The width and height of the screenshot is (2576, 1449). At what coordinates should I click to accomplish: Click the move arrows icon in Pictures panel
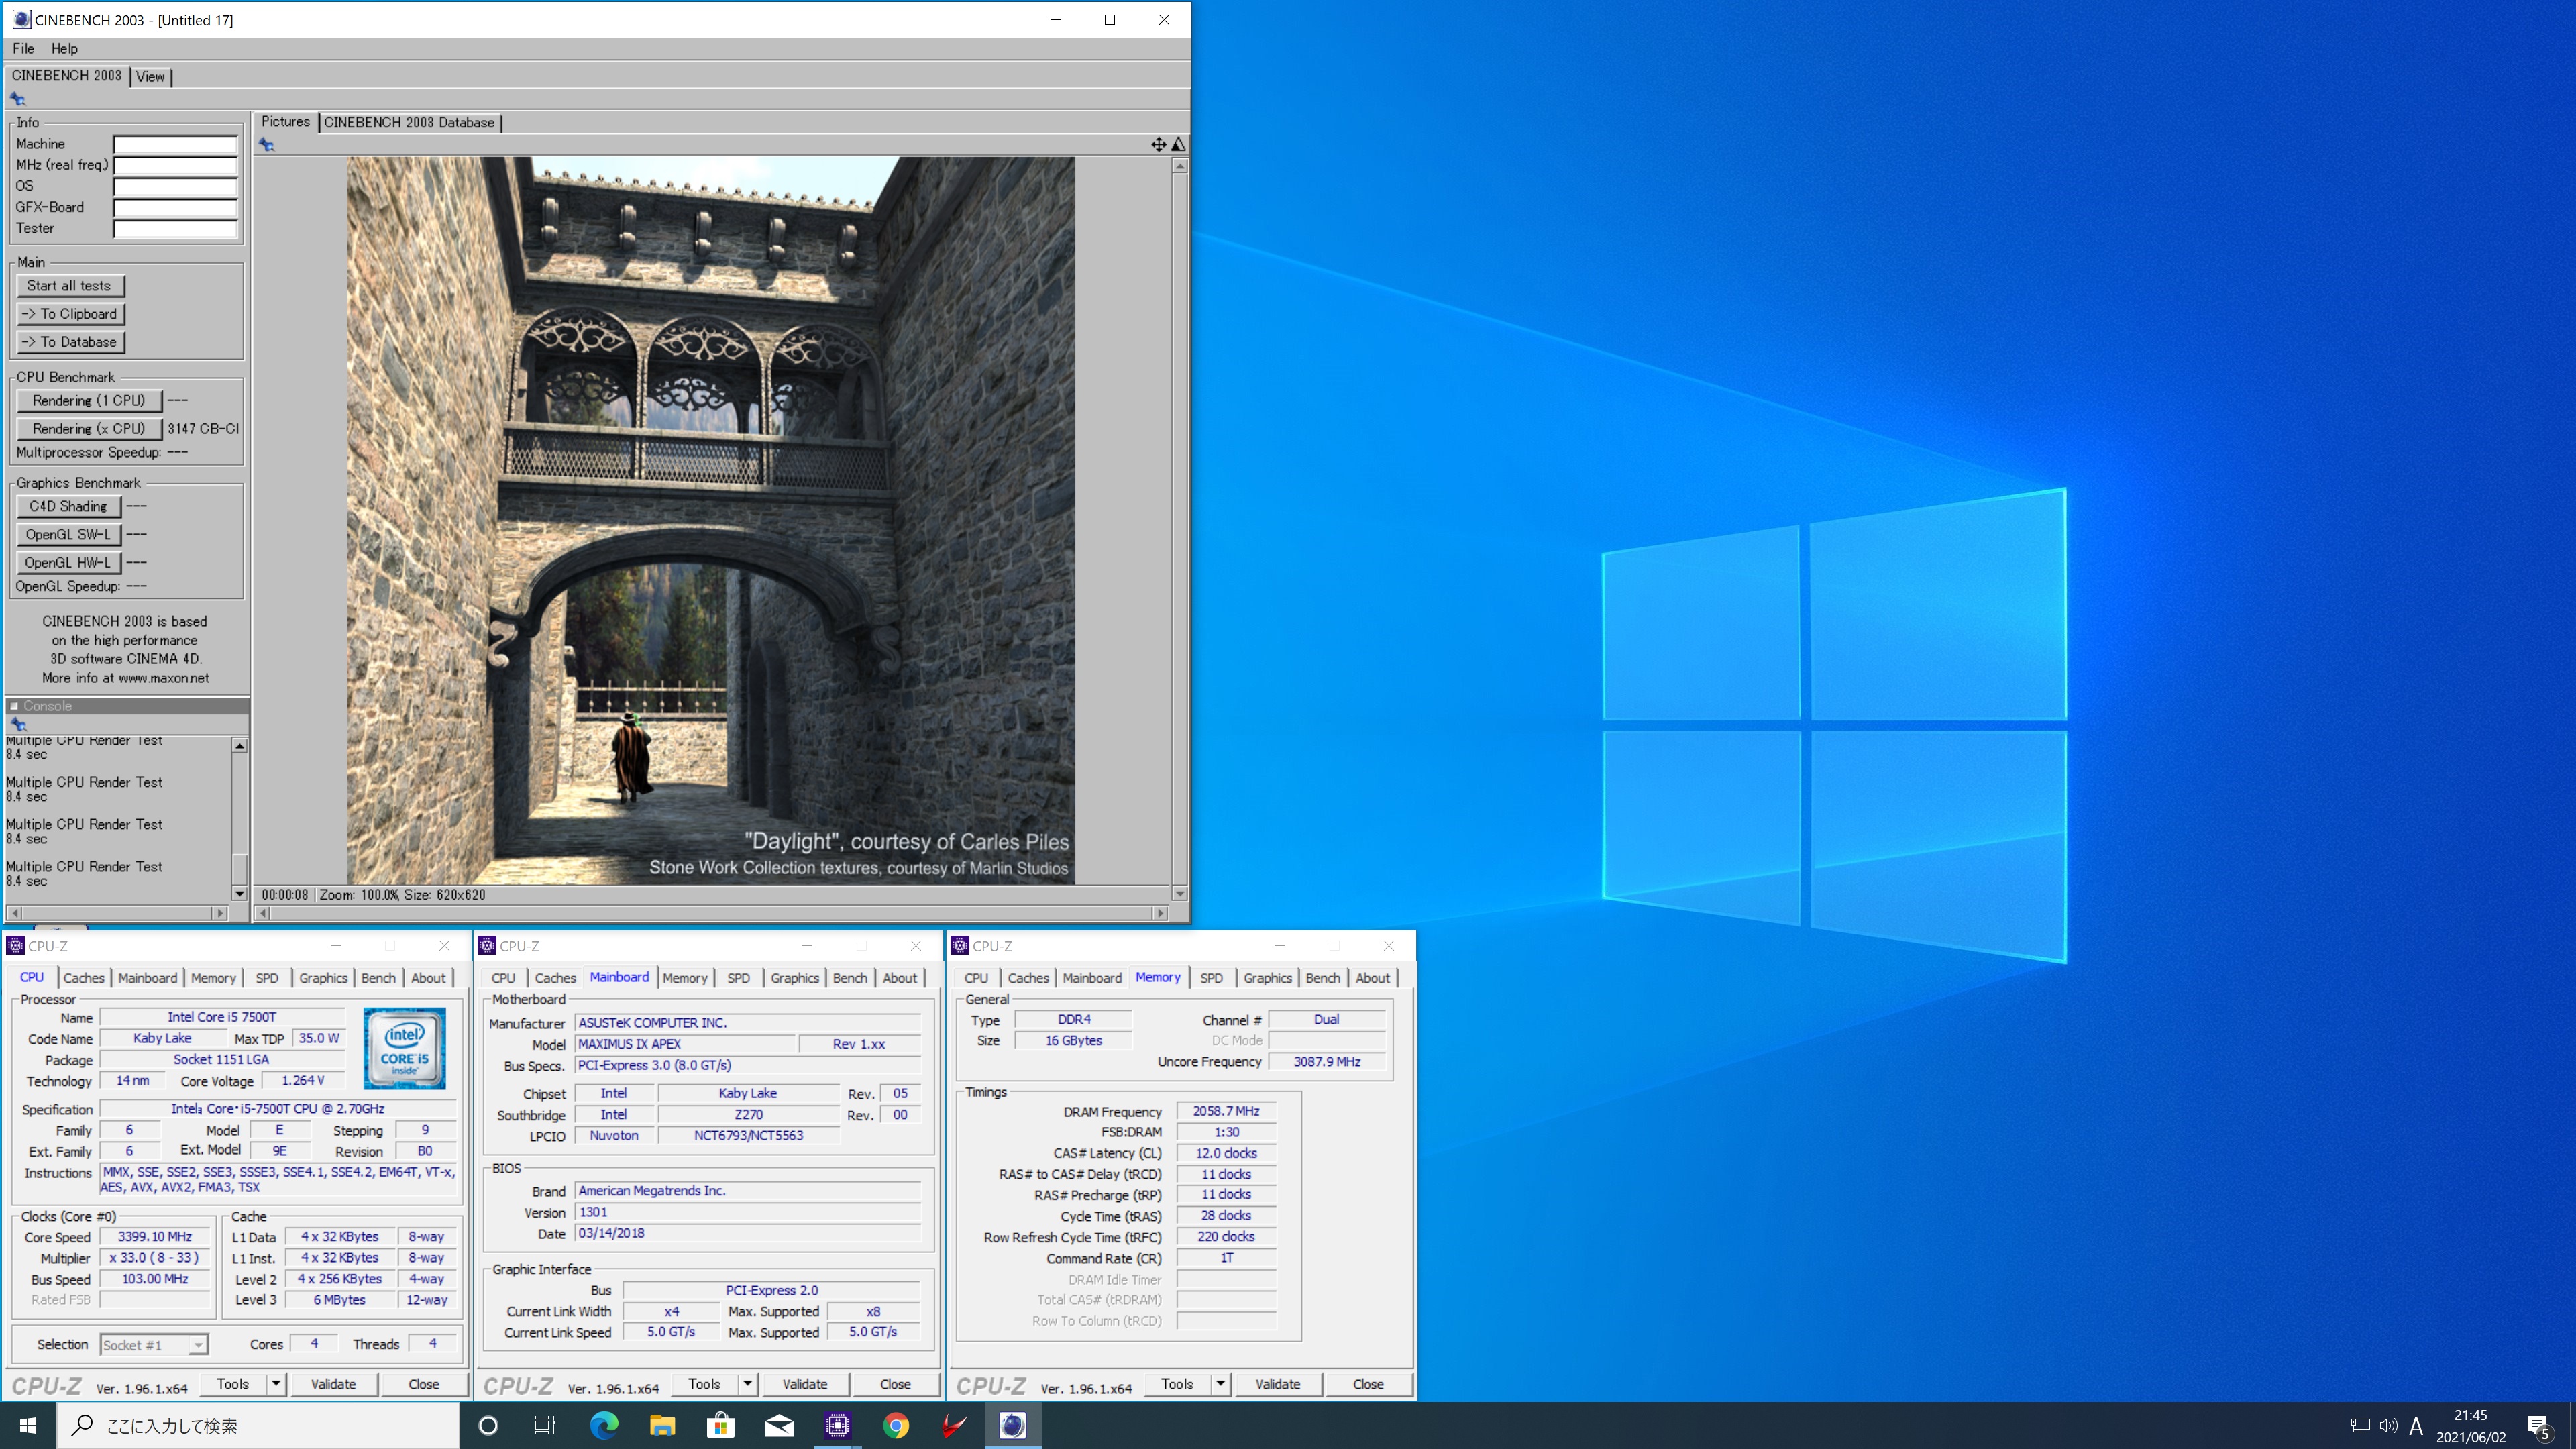point(1158,145)
